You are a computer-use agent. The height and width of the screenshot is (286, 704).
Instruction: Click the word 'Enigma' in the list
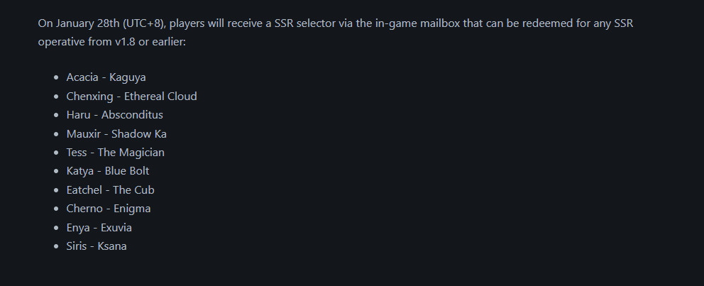[132, 209]
